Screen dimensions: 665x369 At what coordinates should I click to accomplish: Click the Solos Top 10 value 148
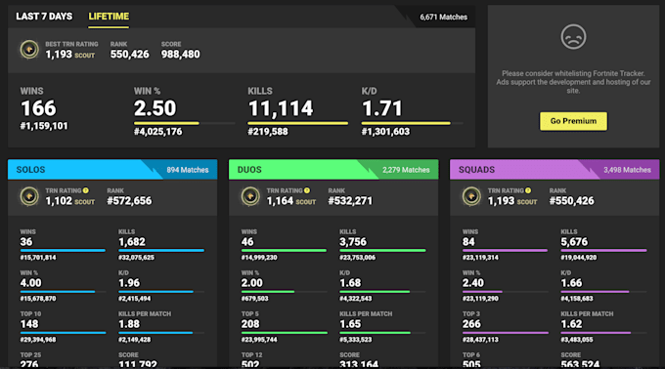(x=29, y=324)
